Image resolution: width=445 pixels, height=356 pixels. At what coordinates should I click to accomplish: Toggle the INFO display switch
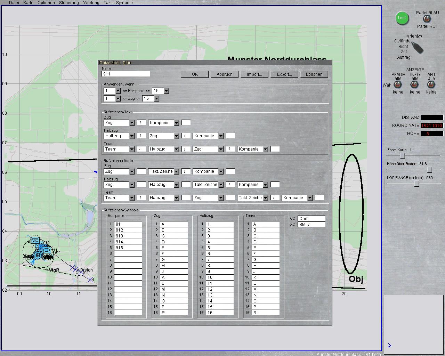[414, 85]
